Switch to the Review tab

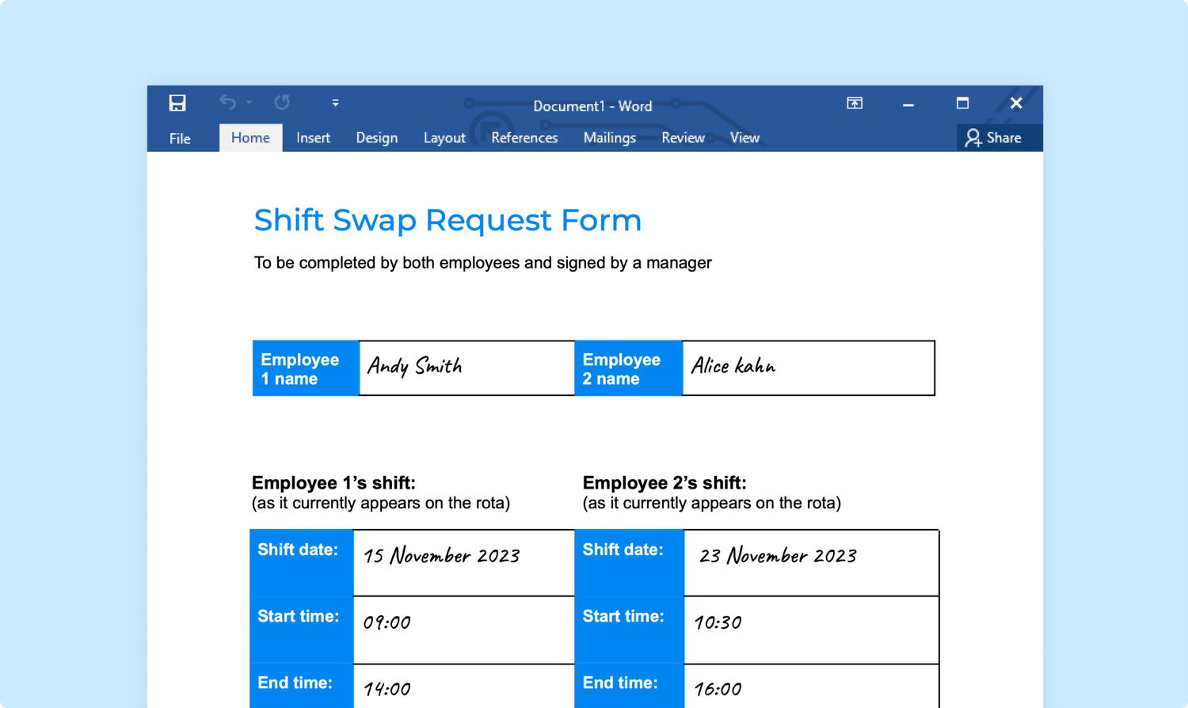pos(683,137)
